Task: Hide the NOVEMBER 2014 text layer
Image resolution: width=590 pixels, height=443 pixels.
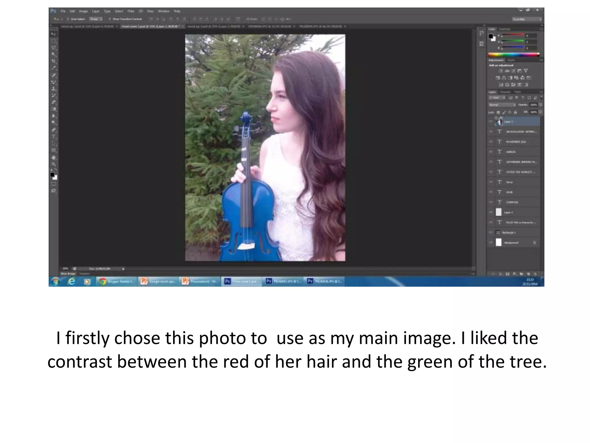Action: (491, 142)
